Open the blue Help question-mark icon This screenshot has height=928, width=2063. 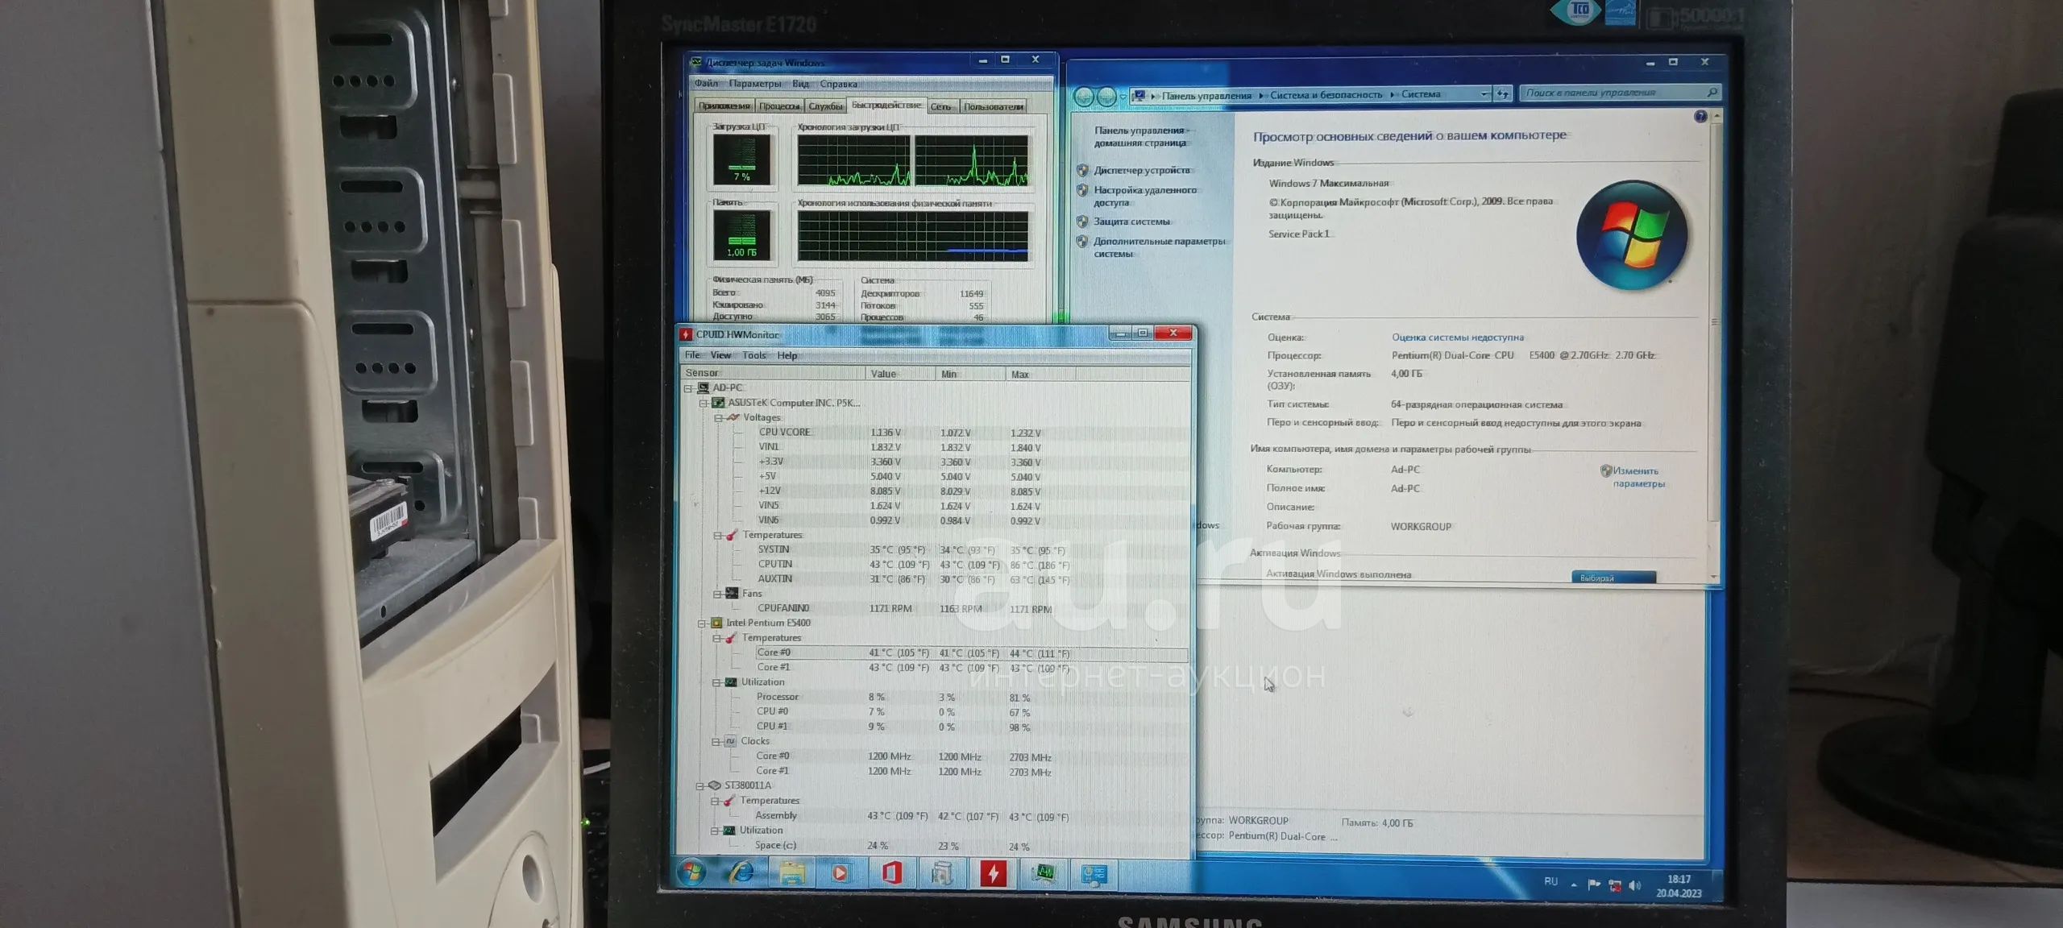[1700, 117]
